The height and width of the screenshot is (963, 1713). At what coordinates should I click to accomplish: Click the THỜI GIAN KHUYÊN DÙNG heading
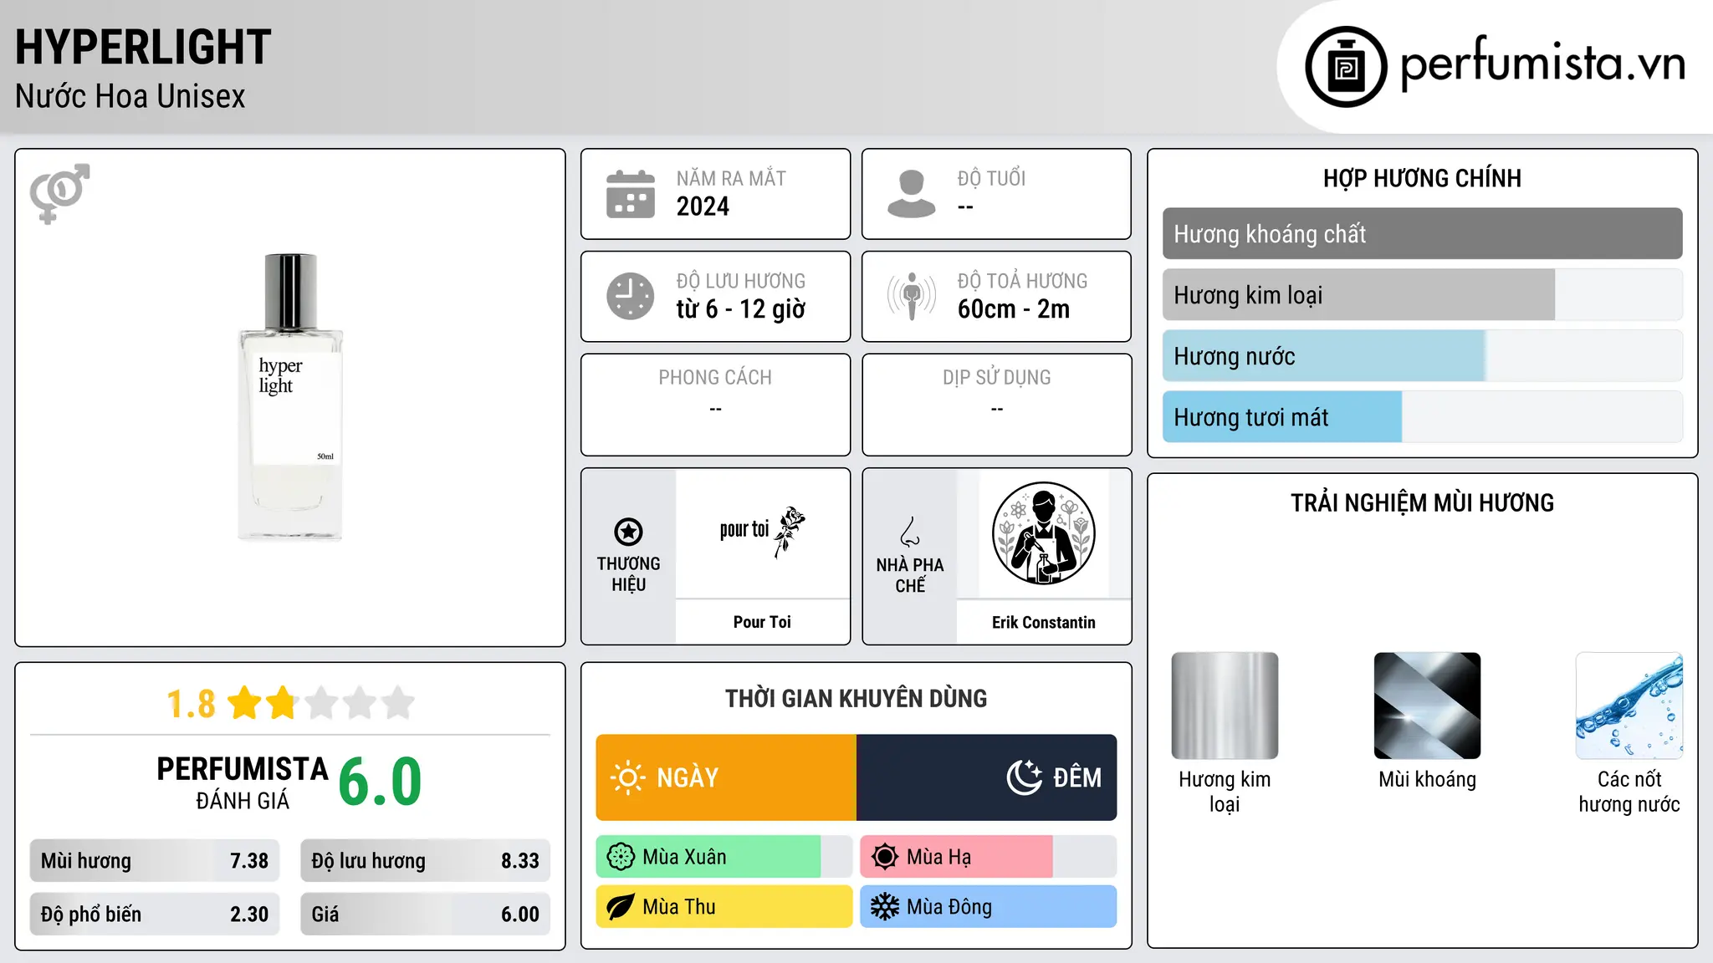[x=856, y=699]
